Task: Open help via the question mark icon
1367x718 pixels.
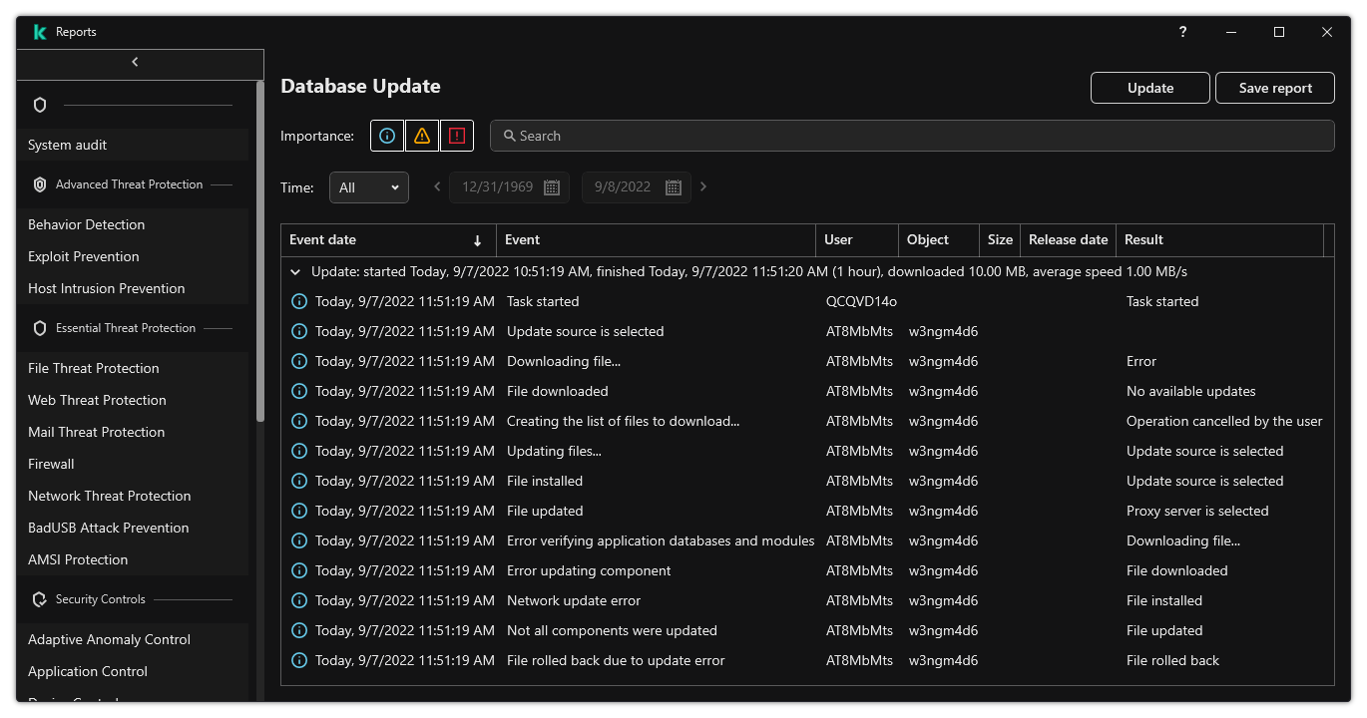Action: (x=1182, y=32)
